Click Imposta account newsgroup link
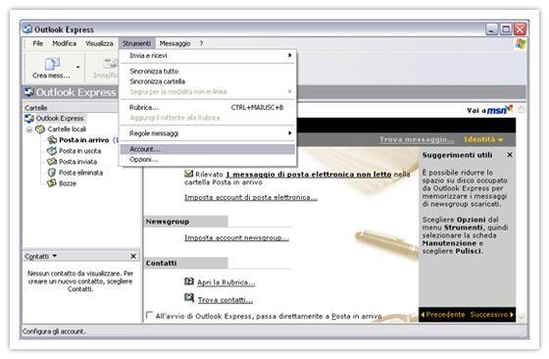 pos(236,237)
